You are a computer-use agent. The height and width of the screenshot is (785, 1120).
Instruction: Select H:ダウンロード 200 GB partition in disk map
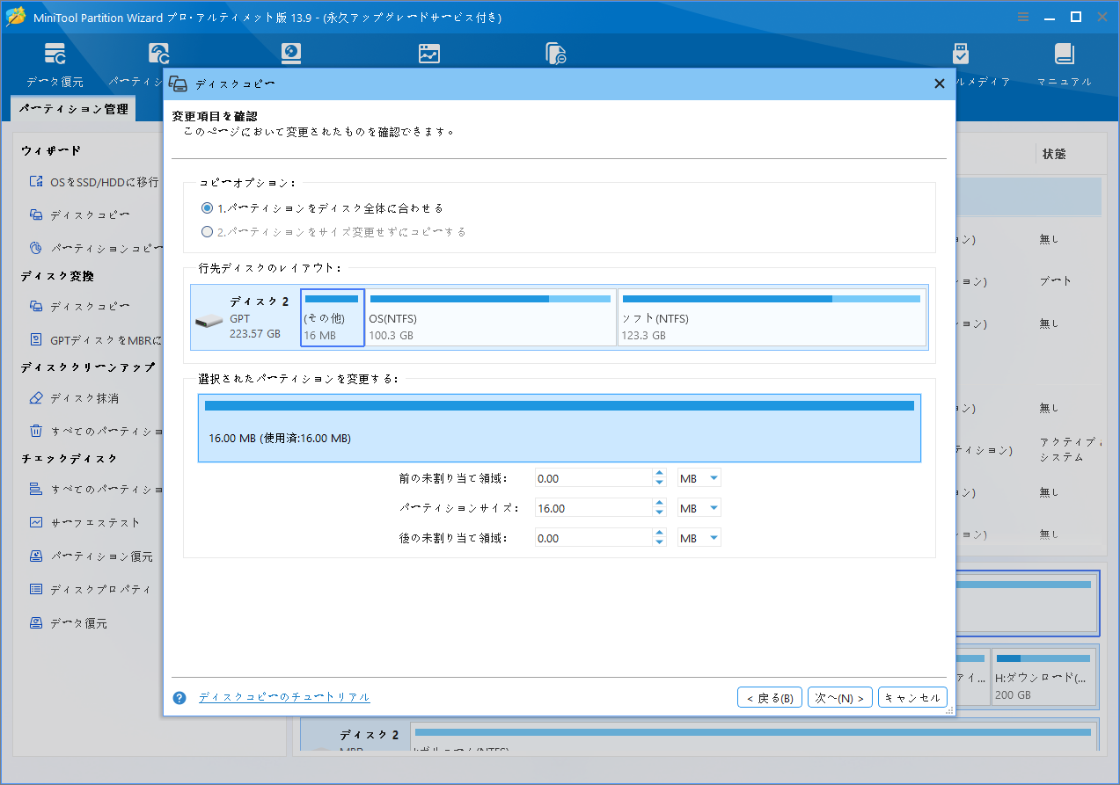pos(1045,676)
